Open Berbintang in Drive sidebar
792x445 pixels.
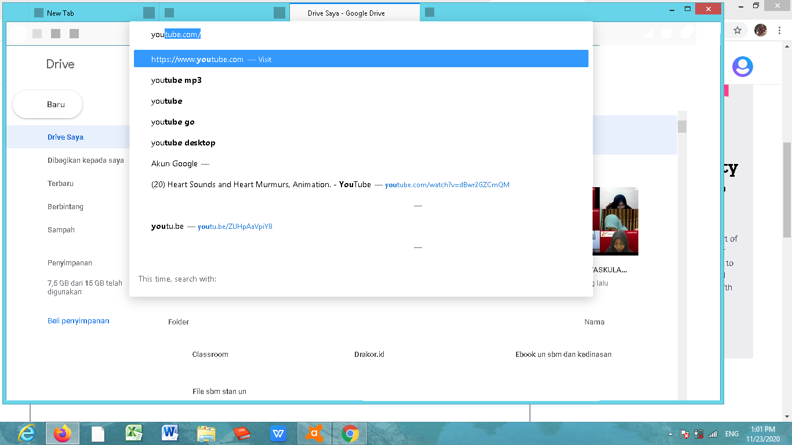click(66, 206)
